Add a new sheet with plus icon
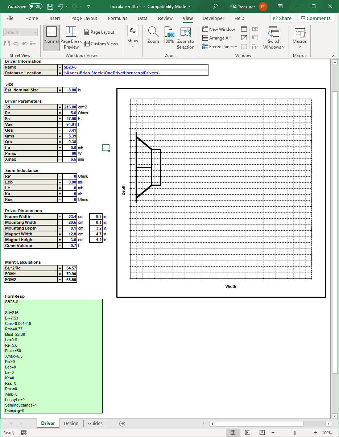Image resolution: width=339 pixels, height=437 pixels. [x=122, y=423]
